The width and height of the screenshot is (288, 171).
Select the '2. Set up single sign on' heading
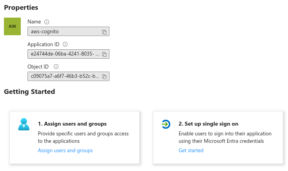208,124
